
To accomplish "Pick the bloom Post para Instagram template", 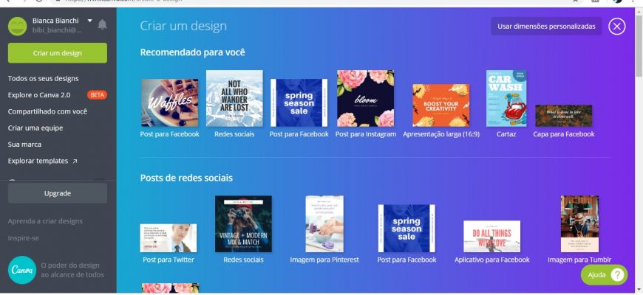I will click(x=365, y=98).
